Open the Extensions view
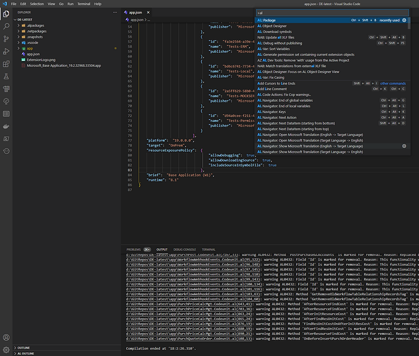 click(x=6, y=63)
